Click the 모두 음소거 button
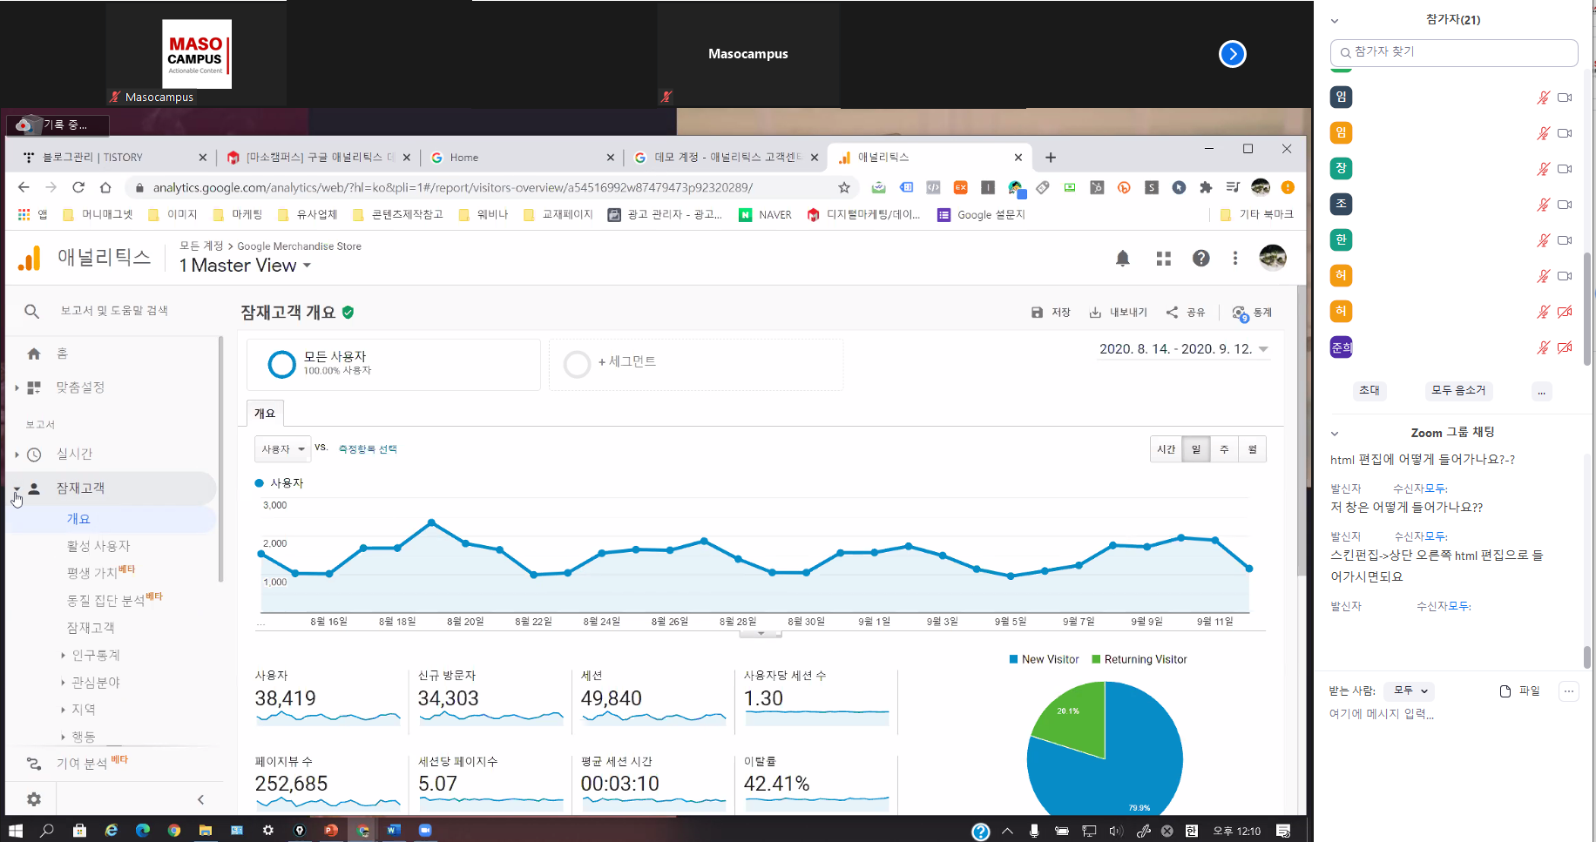1596x842 pixels. pyautogui.click(x=1458, y=391)
